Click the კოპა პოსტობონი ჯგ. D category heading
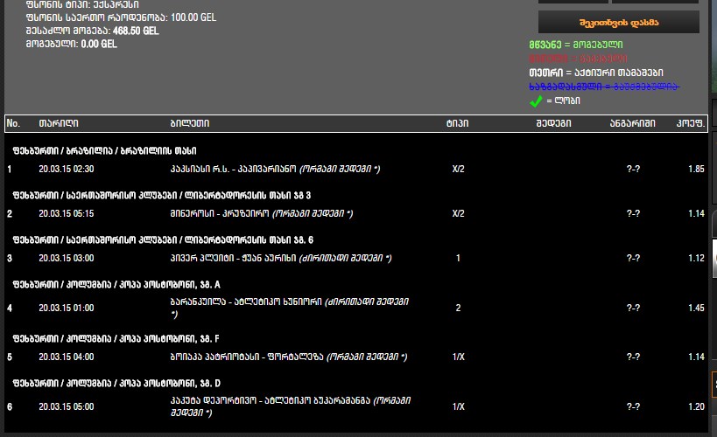 pyautogui.click(x=116, y=384)
